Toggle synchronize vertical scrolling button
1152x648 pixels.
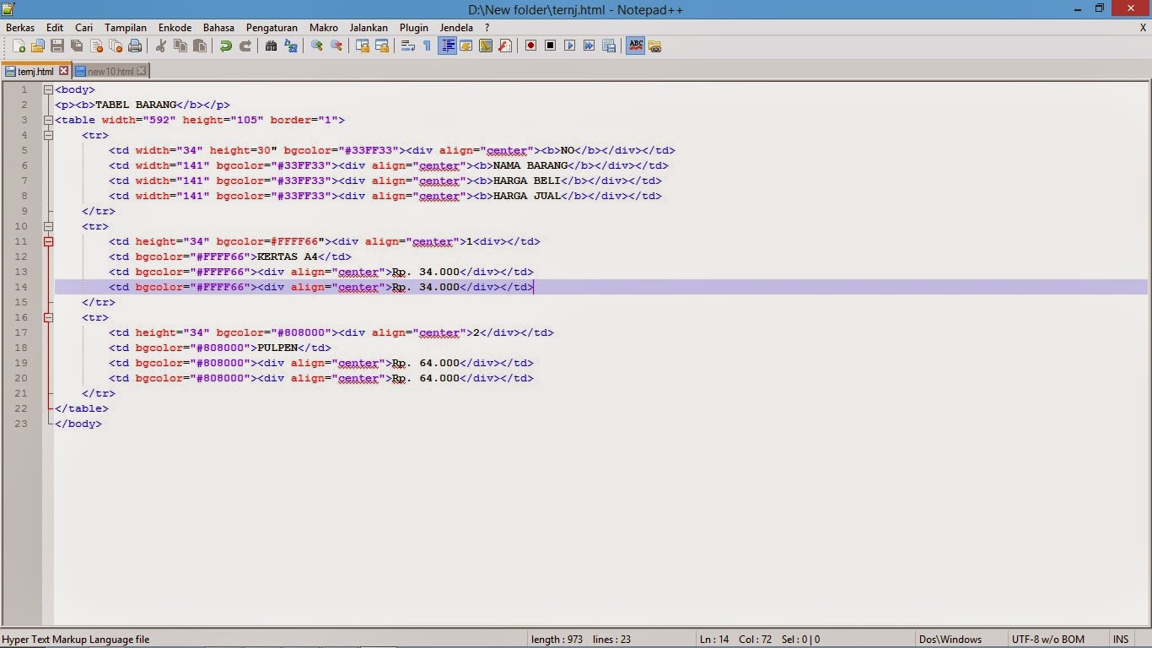tap(362, 46)
